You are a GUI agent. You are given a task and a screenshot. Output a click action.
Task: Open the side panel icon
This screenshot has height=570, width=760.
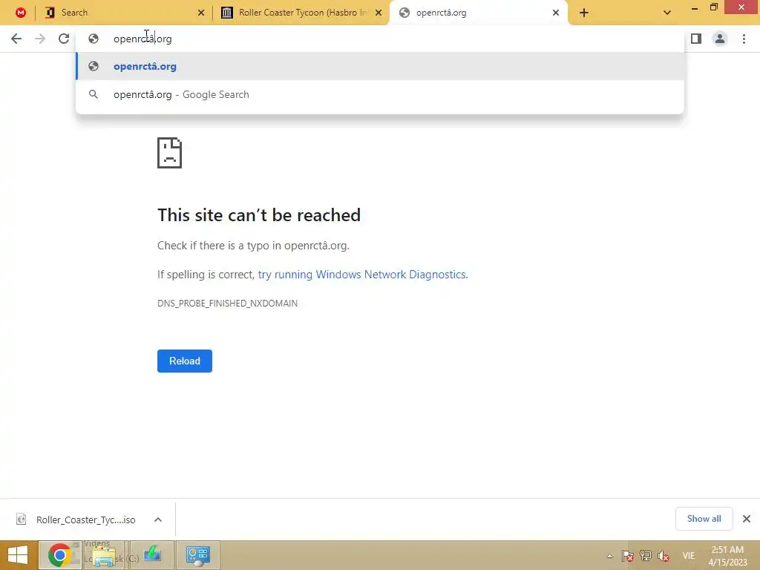click(696, 39)
